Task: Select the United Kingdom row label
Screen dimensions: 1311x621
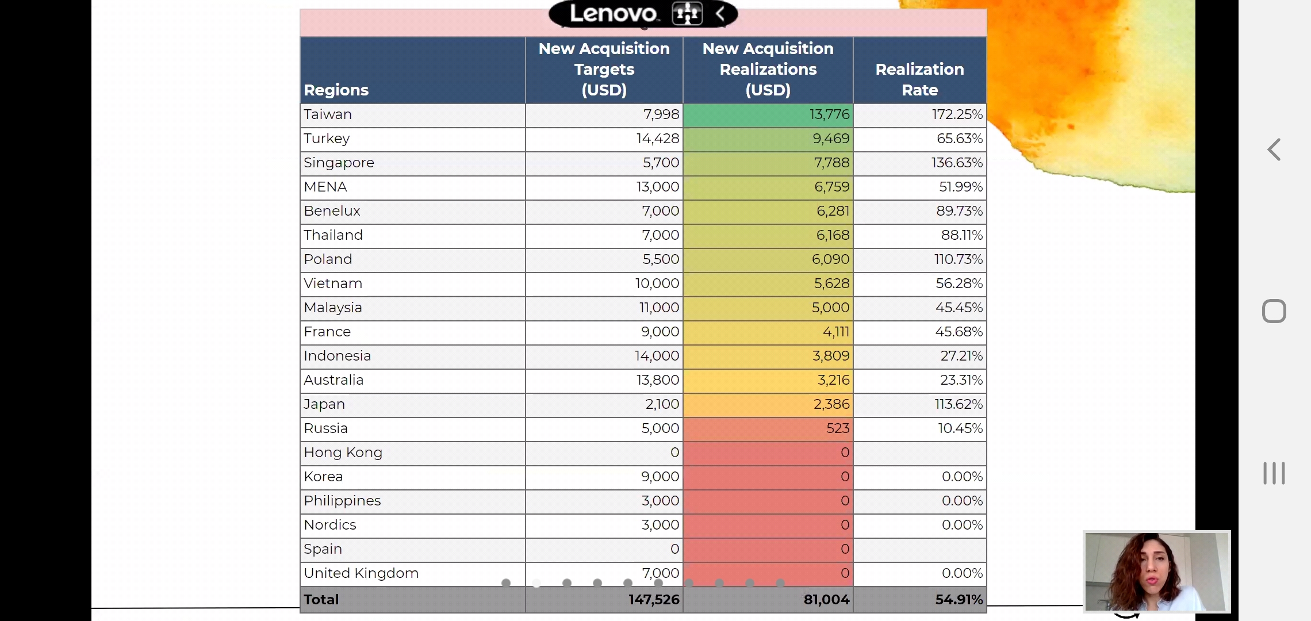Action: click(x=361, y=573)
